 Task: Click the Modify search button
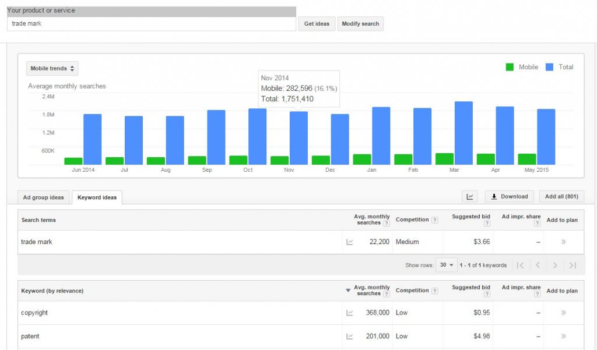click(360, 24)
